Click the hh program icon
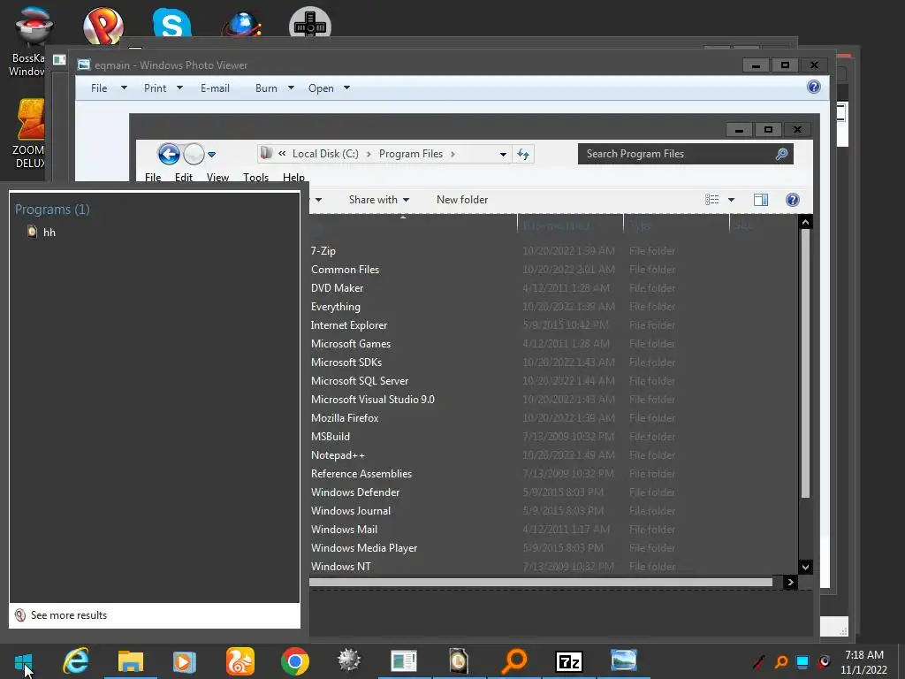The image size is (905, 679). point(33,232)
